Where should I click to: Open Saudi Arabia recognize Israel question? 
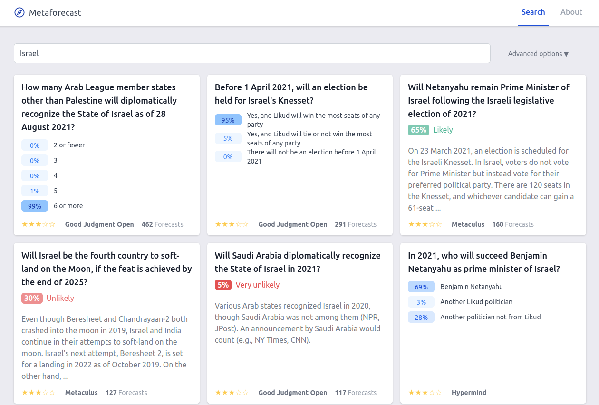click(x=298, y=262)
